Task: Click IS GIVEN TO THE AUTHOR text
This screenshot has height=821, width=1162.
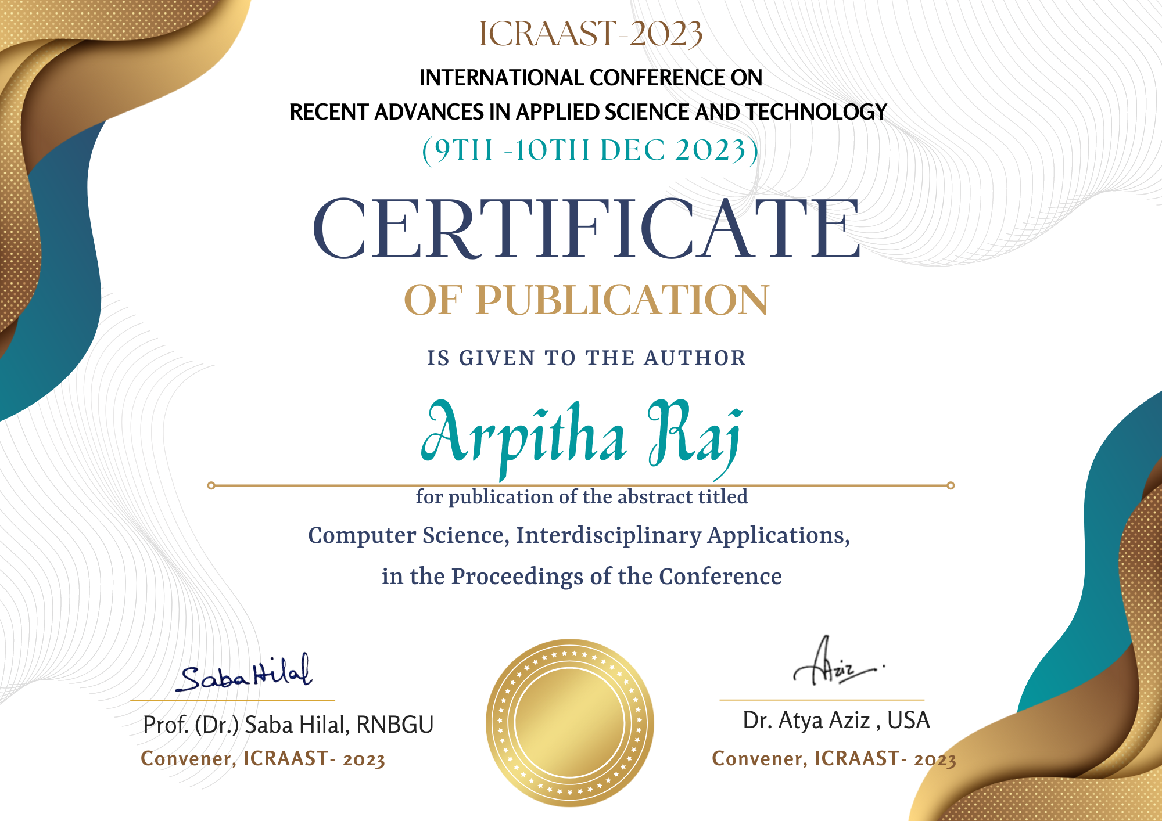Action: coord(586,358)
